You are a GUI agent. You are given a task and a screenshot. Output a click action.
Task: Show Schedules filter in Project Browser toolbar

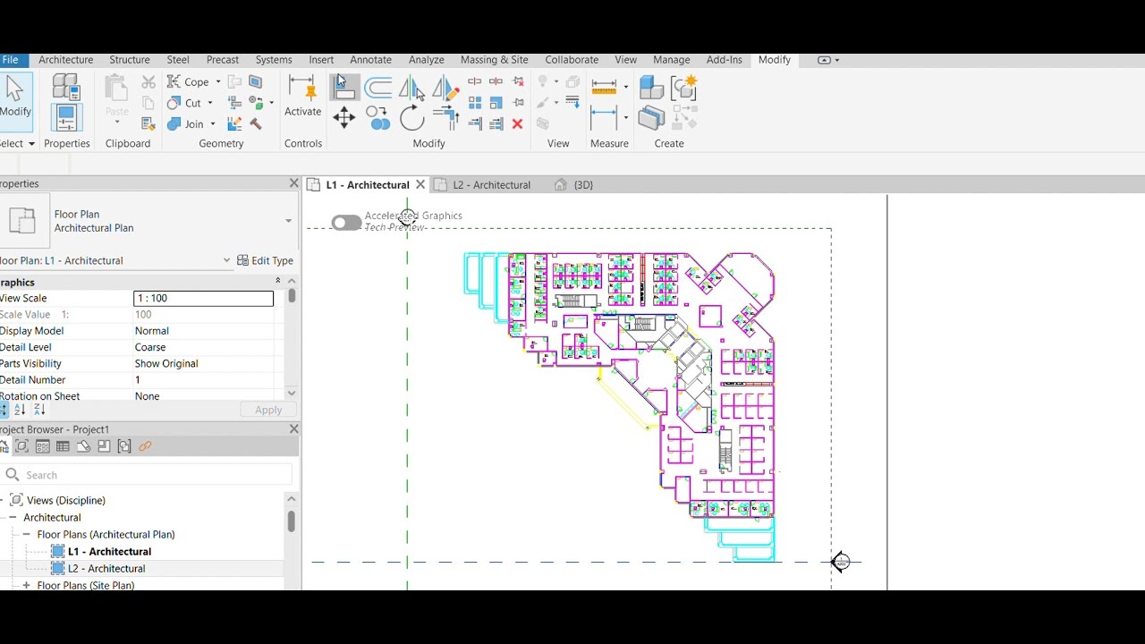coord(63,446)
